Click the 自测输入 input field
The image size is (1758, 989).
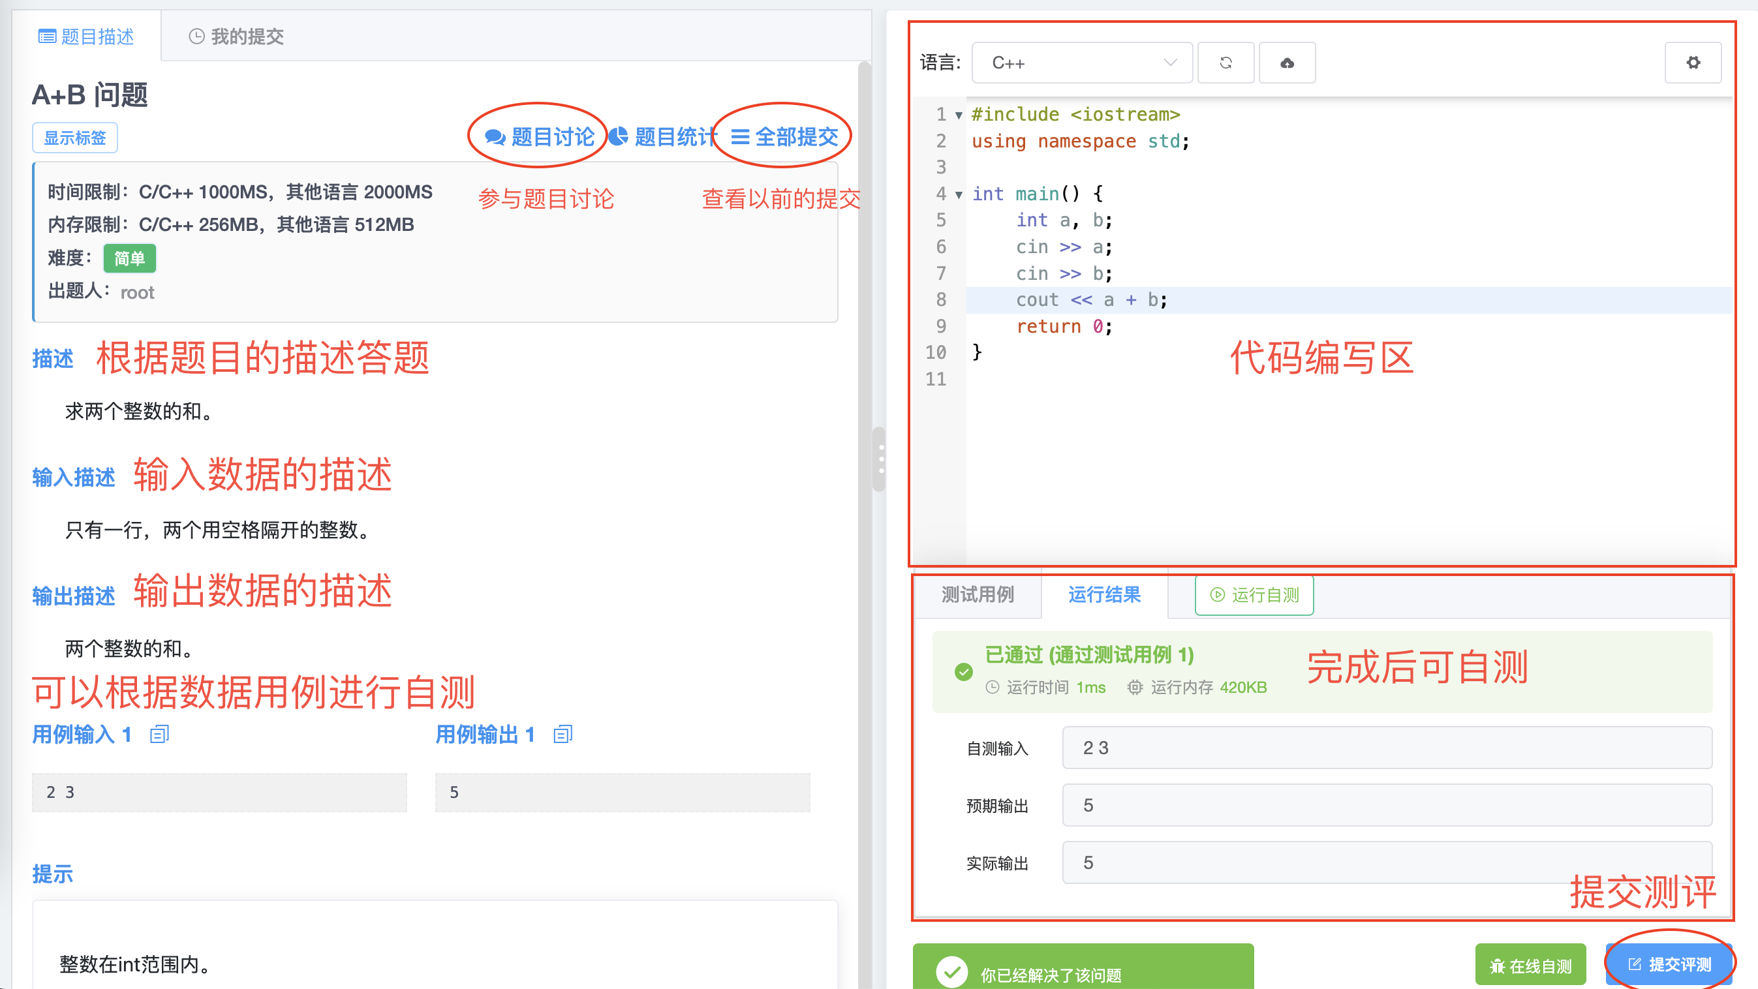[1386, 748]
